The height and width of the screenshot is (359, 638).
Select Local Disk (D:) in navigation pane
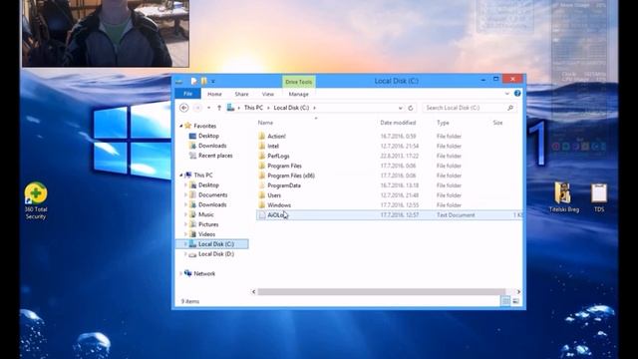(x=215, y=254)
